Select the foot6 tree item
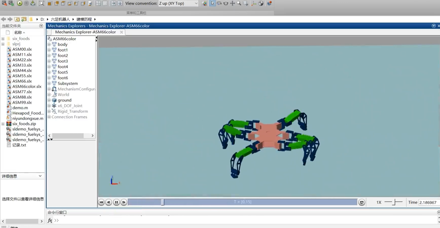Image resolution: width=440 pixels, height=228 pixels. (x=63, y=78)
